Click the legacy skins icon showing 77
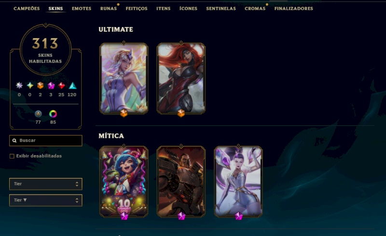The height and width of the screenshot is (236, 386). click(x=38, y=114)
